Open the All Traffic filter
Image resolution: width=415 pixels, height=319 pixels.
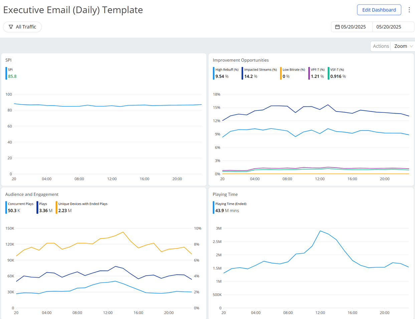(x=22, y=27)
